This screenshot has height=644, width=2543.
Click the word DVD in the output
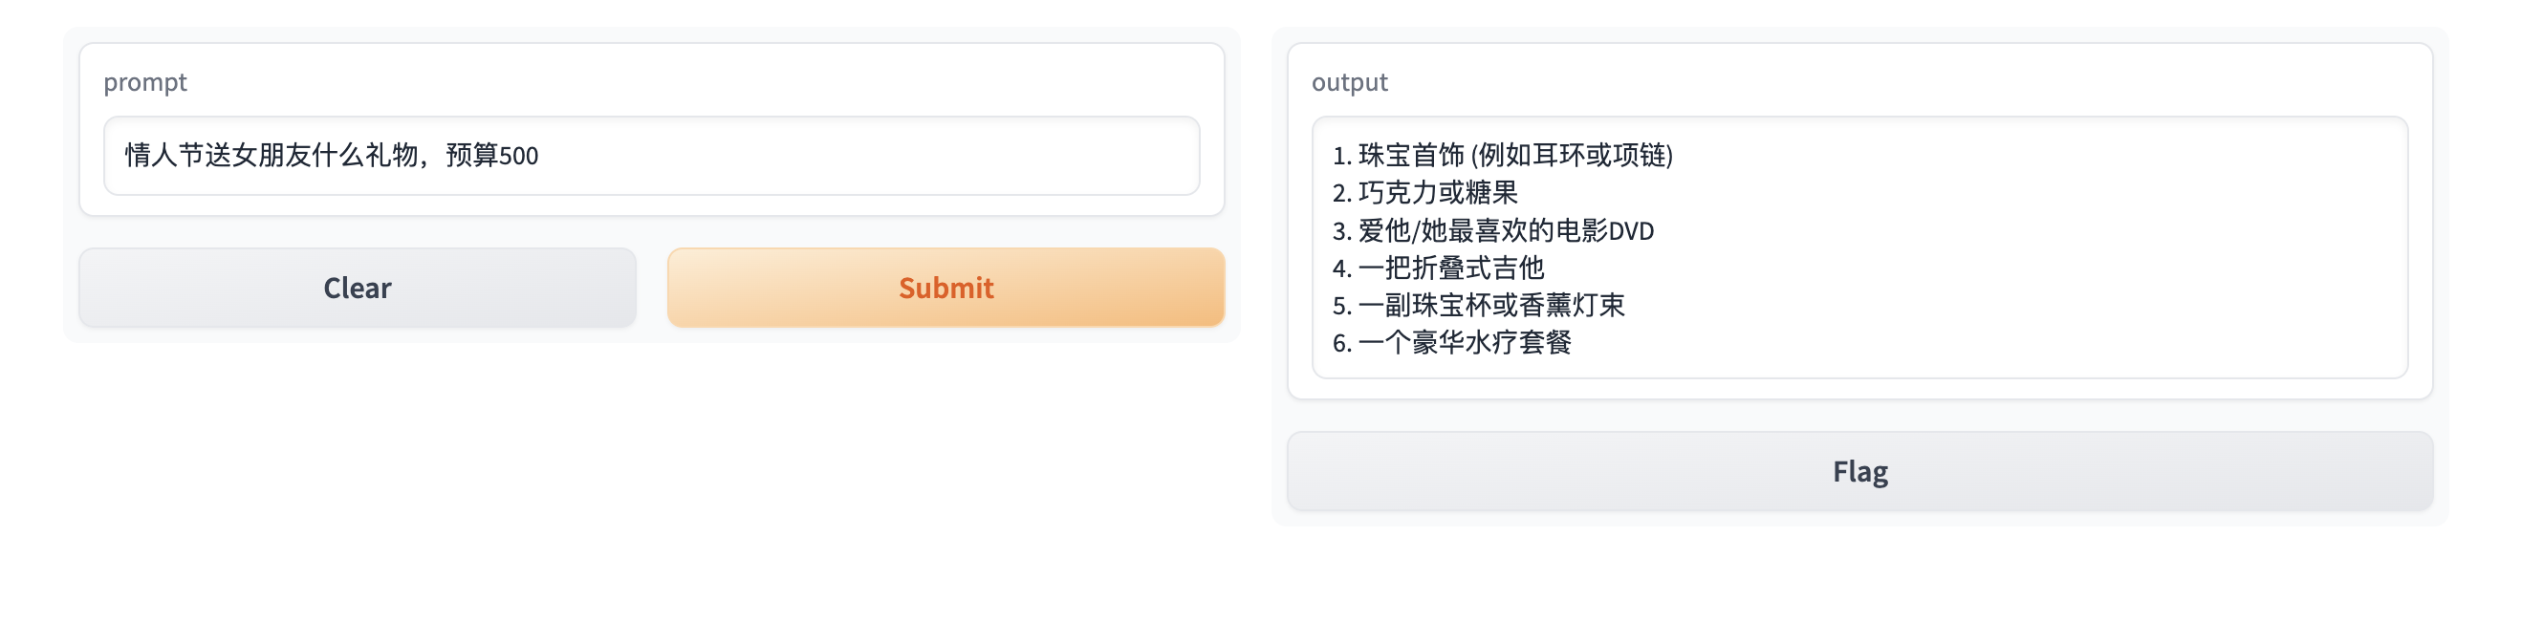point(1631,231)
